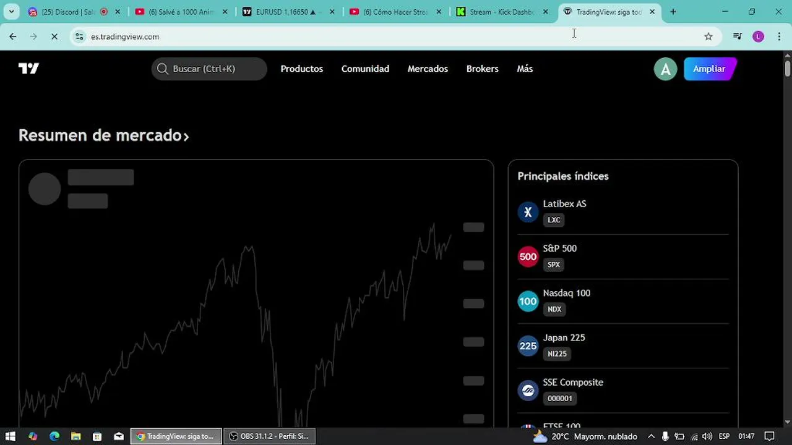Open the Más menu
This screenshot has height=445, width=792.
pos(525,69)
